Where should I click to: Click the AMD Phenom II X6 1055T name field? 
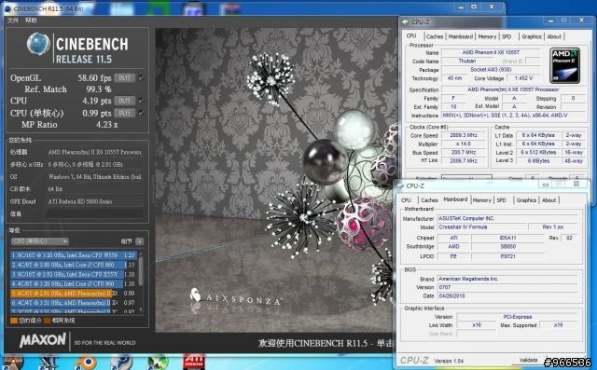491,52
